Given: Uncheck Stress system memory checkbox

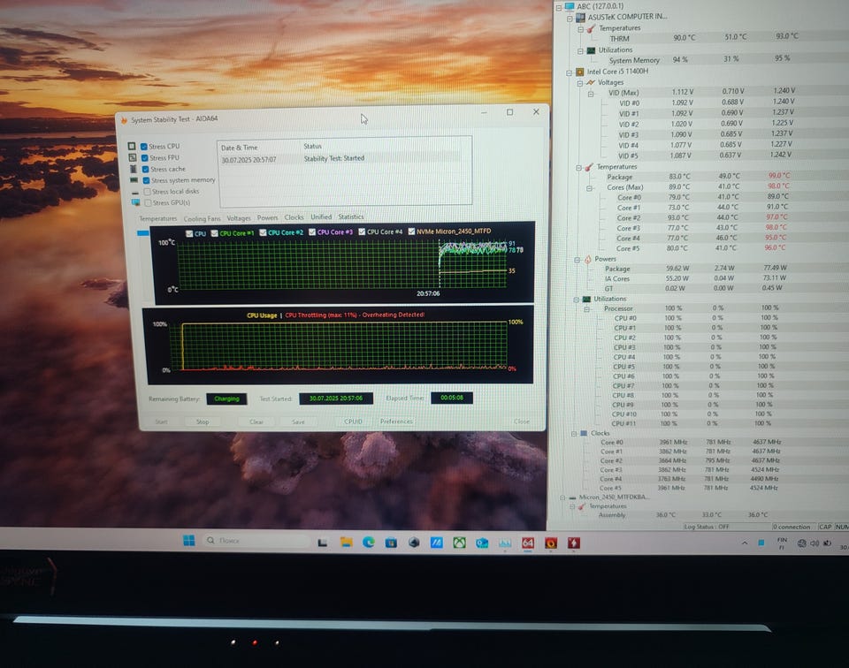Looking at the screenshot, I should tap(146, 180).
